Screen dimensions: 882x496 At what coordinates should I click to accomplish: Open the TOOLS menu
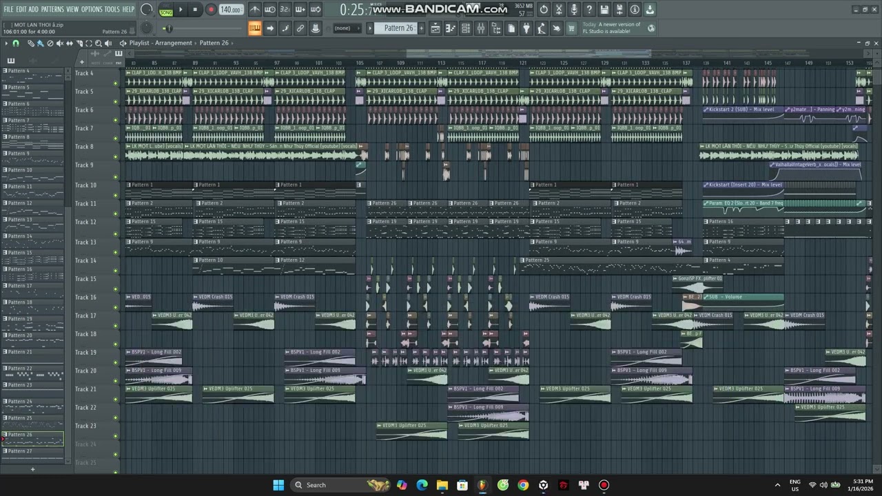[112, 10]
